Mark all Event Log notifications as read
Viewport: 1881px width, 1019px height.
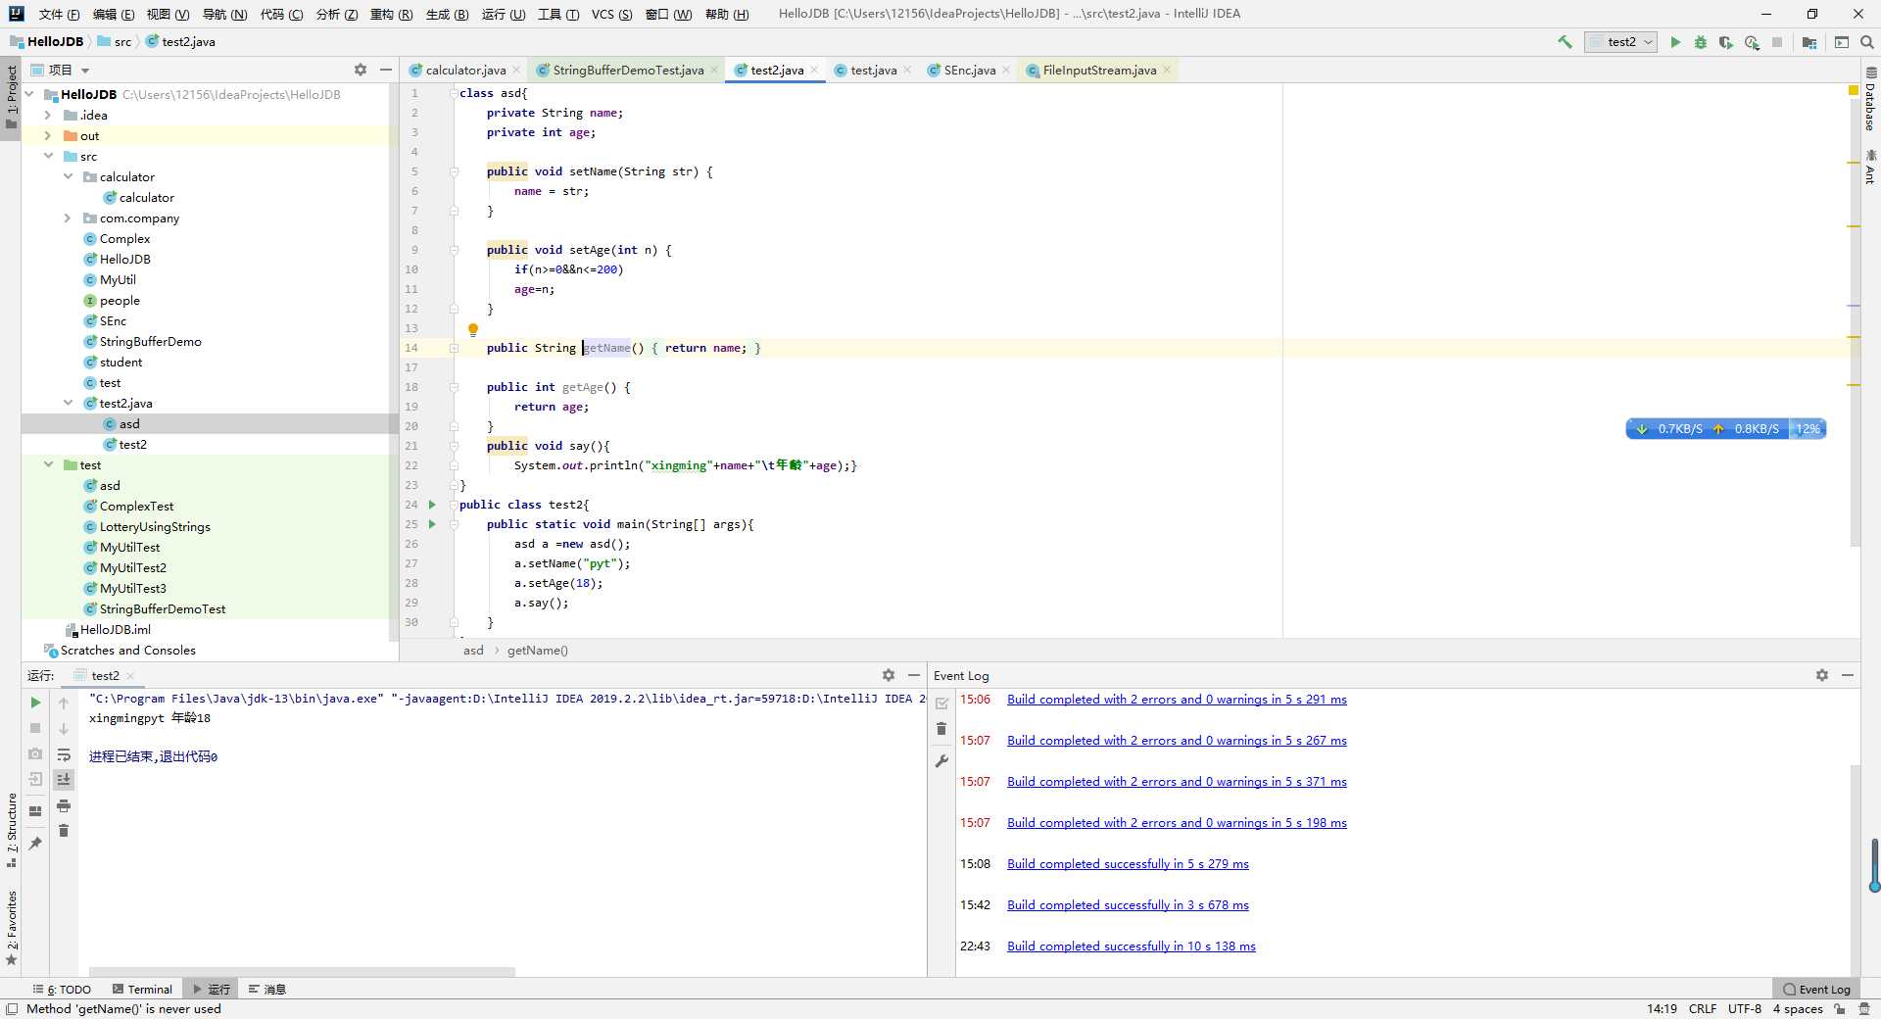point(941,704)
